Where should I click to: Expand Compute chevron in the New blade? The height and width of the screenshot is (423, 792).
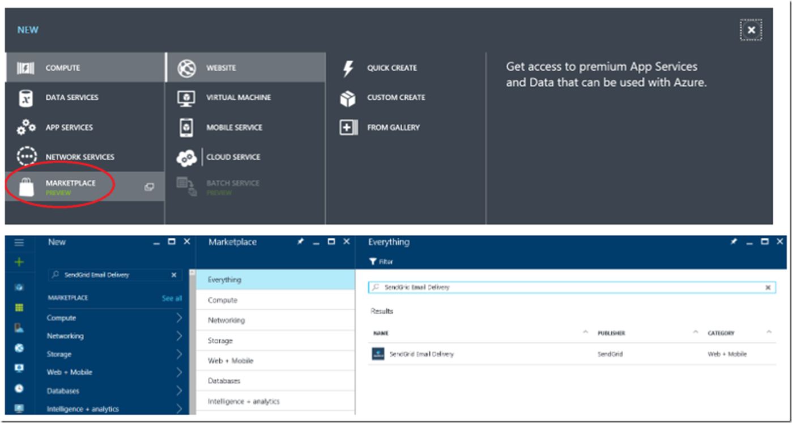pyautogui.click(x=179, y=318)
